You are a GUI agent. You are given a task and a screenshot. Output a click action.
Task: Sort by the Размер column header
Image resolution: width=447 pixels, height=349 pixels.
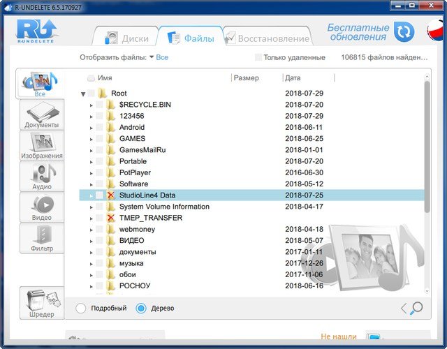pos(247,77)
